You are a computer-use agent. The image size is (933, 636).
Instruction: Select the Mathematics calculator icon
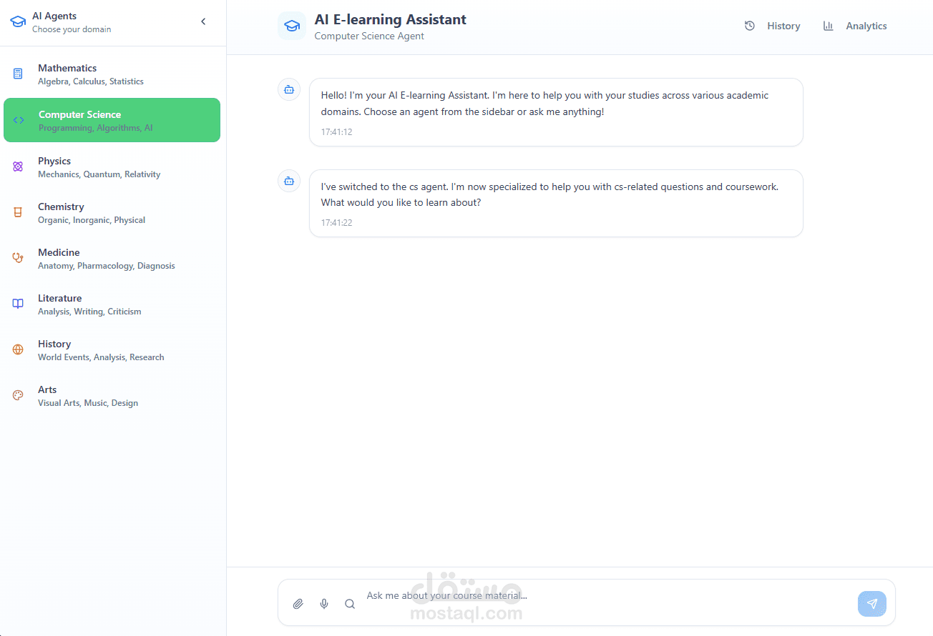point(17,74)
